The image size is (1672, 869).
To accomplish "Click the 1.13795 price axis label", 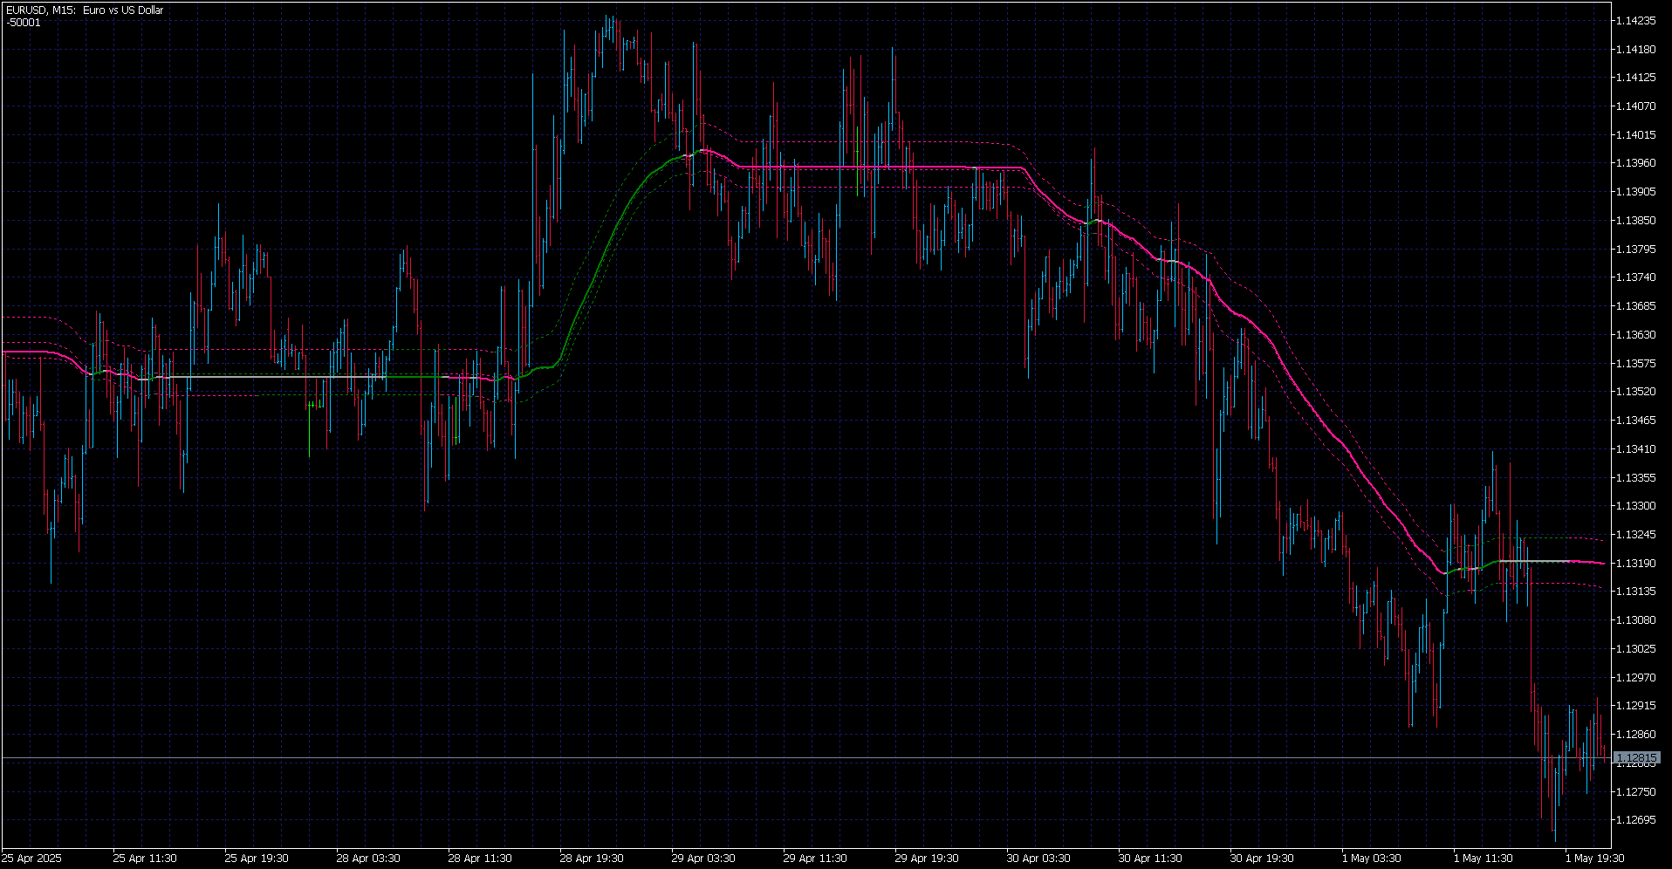I will click(1635, 250).
